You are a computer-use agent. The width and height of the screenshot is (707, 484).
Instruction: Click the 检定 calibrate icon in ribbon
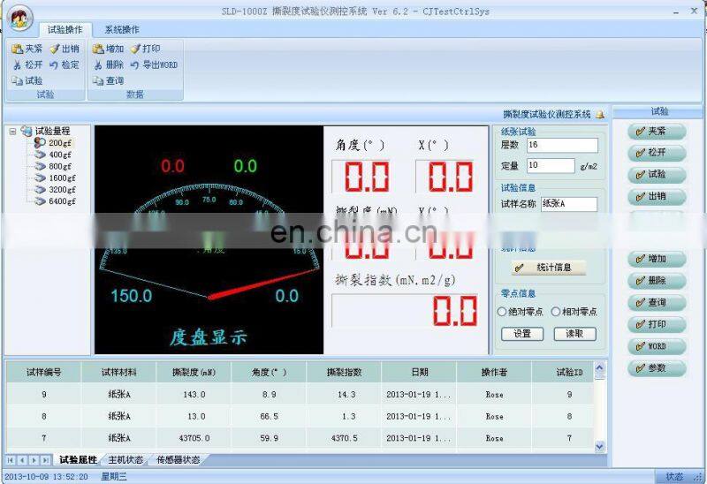(x=54, y=64)
